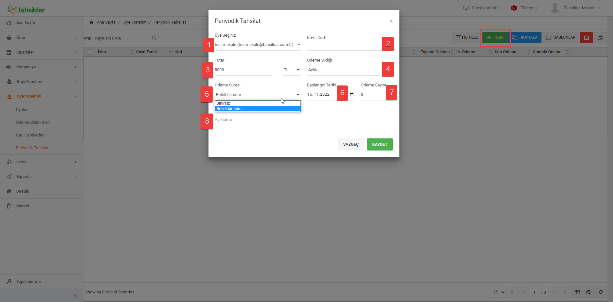Sort by Son Ödeme column
Image resolution: width=613 pixels, height=302 pixels.
point(511,52)
